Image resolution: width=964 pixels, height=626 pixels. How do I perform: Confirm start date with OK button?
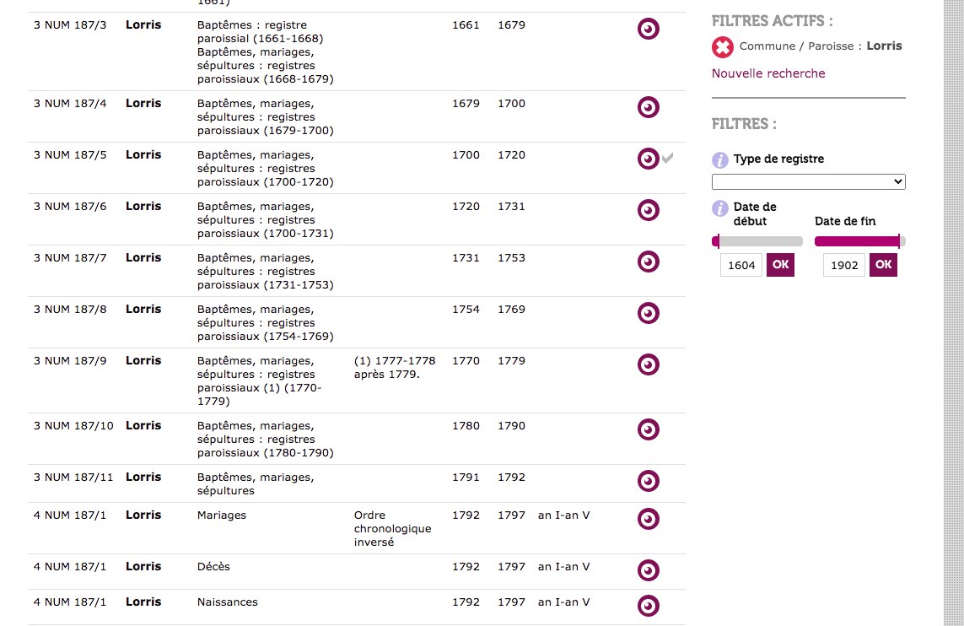click(780, 265)
